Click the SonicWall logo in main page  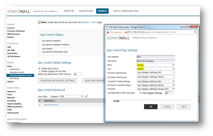[x=19, y=11]
